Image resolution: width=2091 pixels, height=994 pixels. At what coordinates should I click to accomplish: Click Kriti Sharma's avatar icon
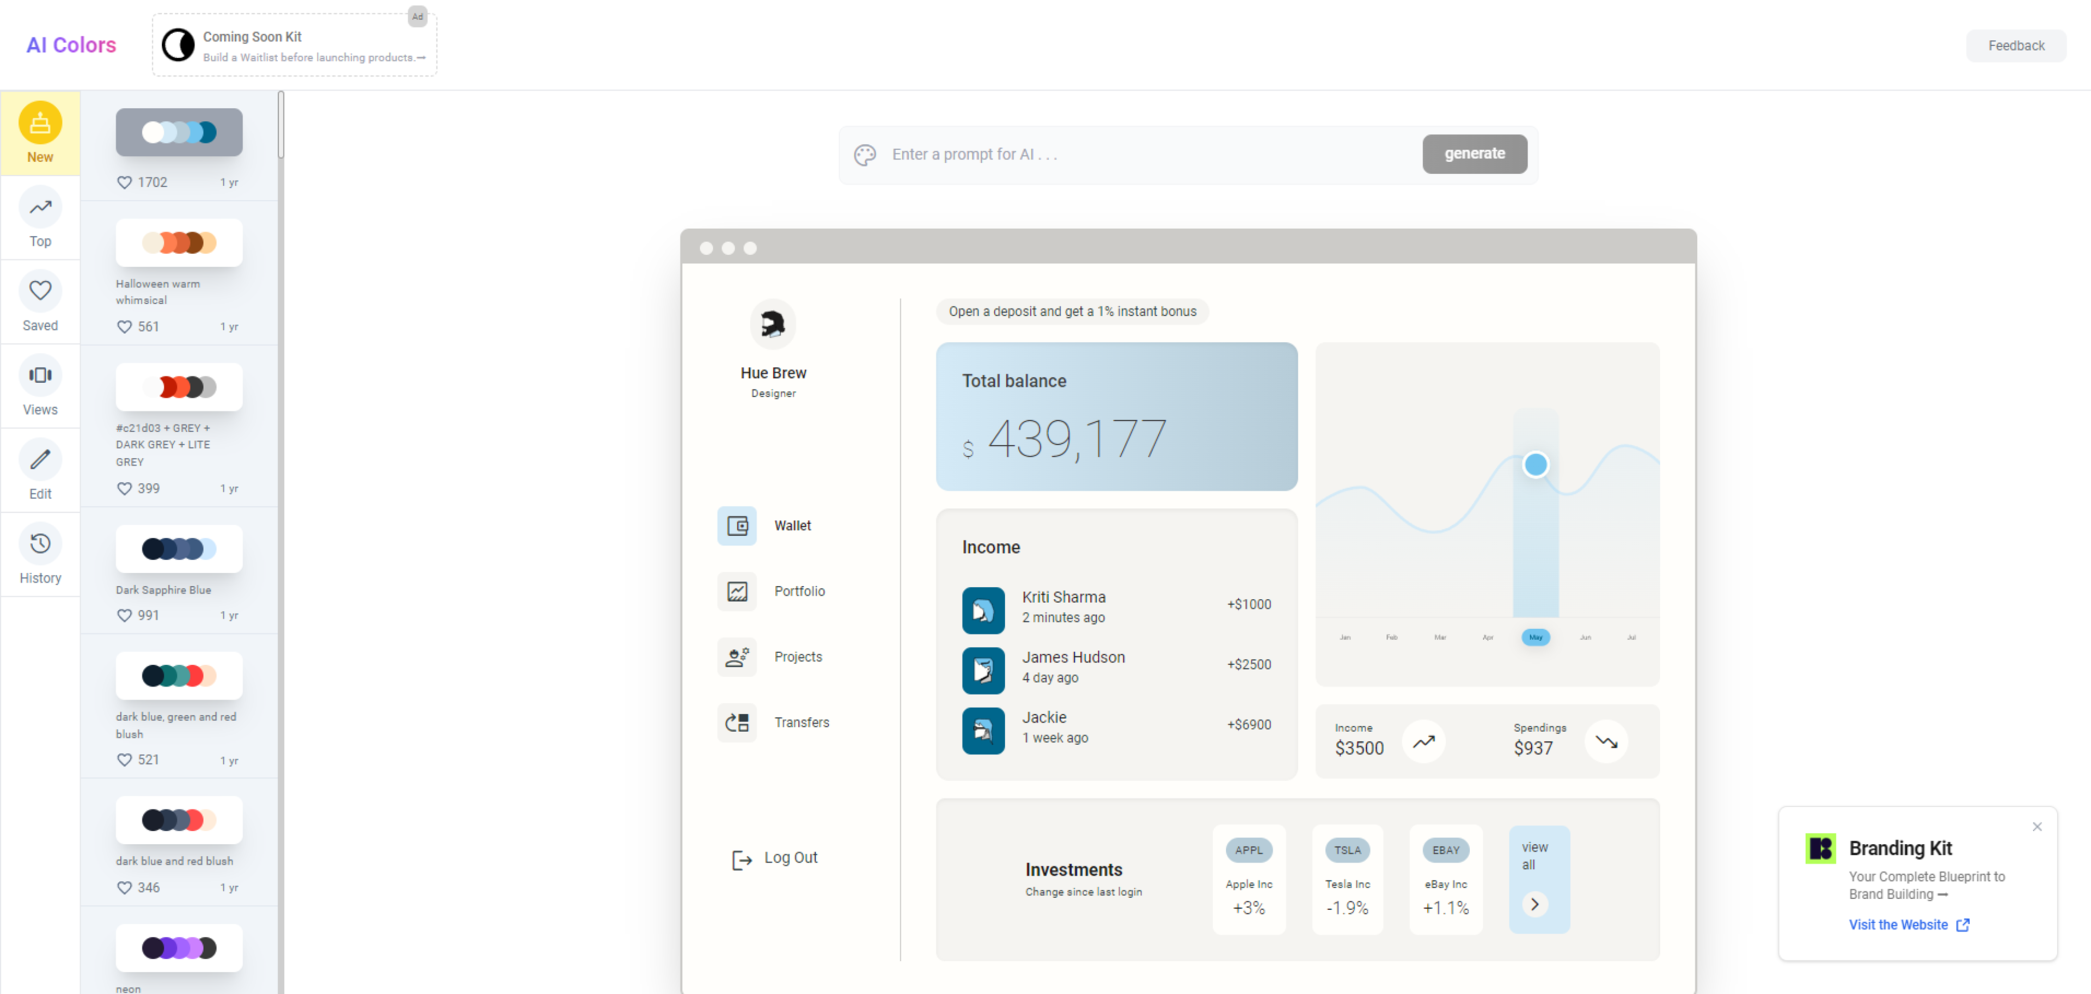click(983, 610)
